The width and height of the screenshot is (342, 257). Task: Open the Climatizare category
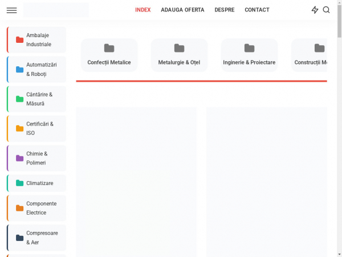point(40,183)
